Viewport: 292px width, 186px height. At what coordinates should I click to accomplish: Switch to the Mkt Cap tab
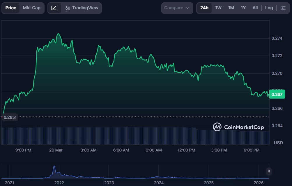(x=31, y=8)
